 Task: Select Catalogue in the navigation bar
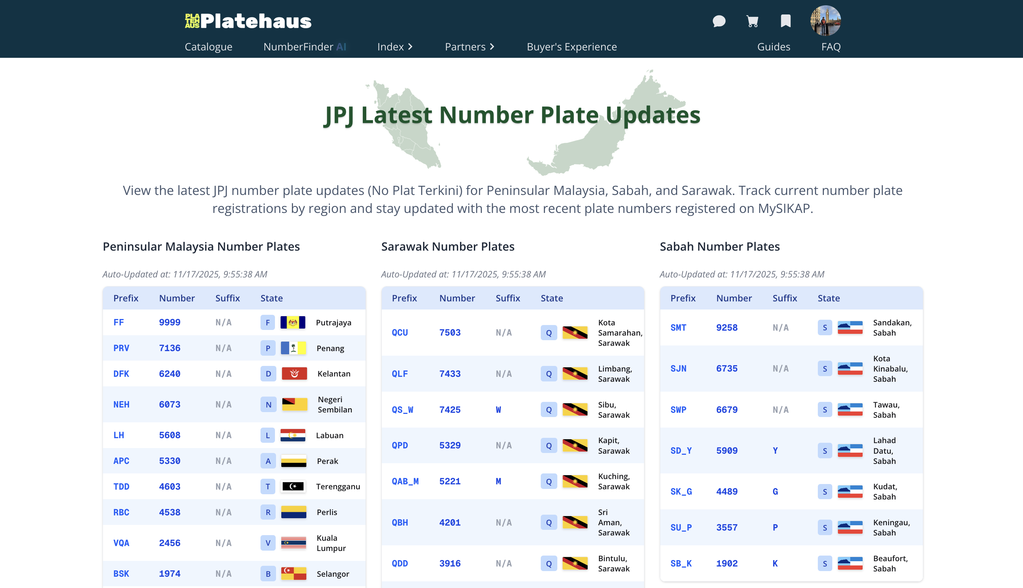coord(208,47)
